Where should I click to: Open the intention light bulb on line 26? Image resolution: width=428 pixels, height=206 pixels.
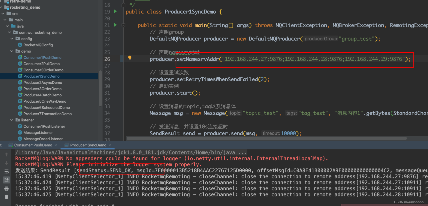click(130, 58)
